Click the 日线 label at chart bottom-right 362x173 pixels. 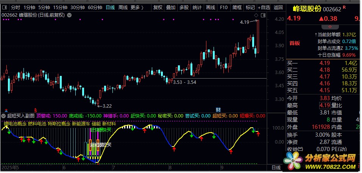tap(274, 167)
